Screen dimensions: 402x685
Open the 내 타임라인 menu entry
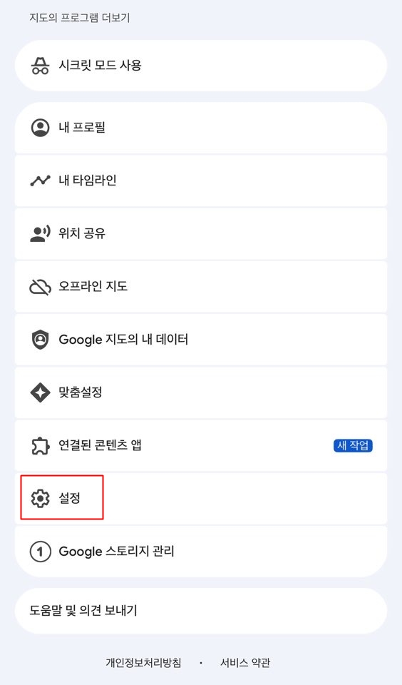click(201, 181)
